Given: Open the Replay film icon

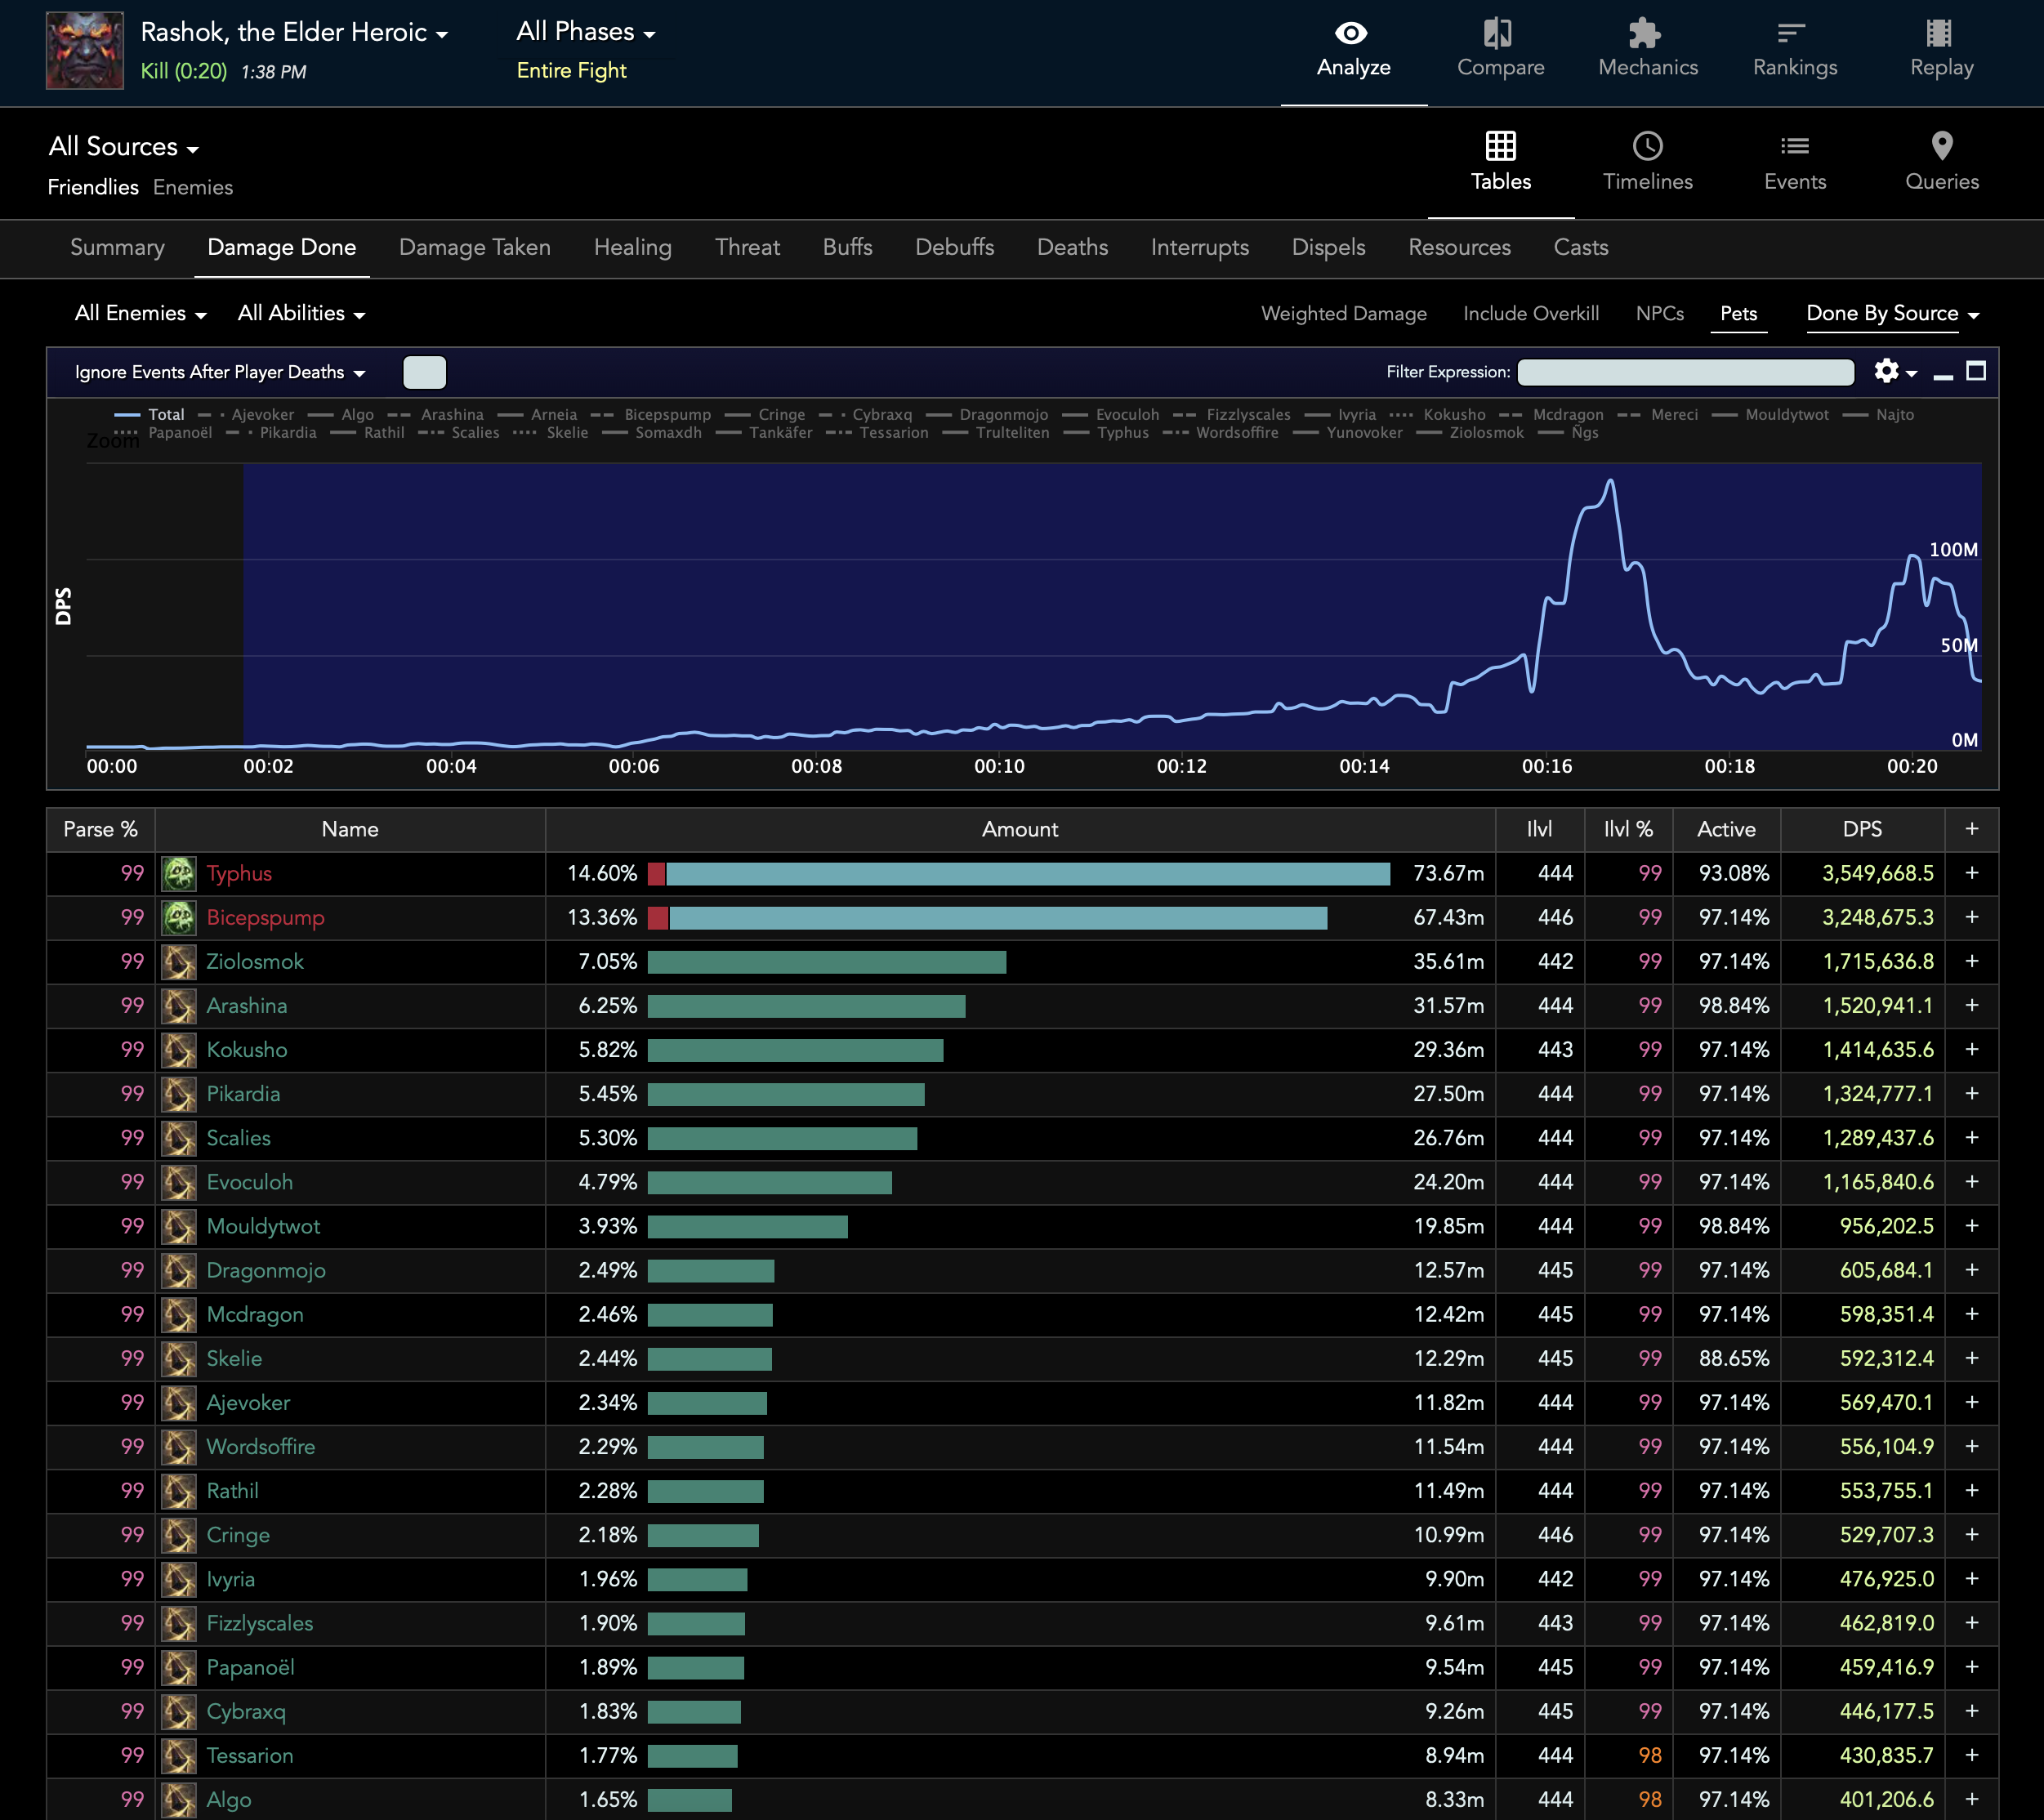Looking at the screenshot, I should (1940, 34).
